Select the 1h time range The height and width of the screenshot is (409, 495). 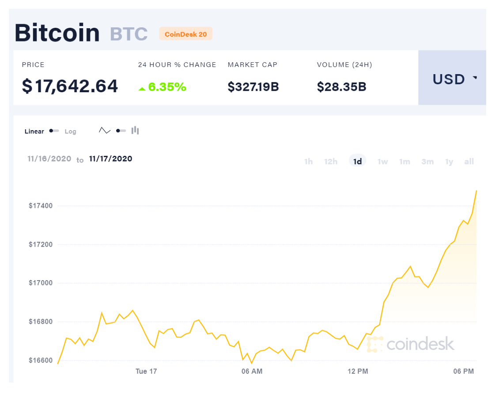point(308,161)
